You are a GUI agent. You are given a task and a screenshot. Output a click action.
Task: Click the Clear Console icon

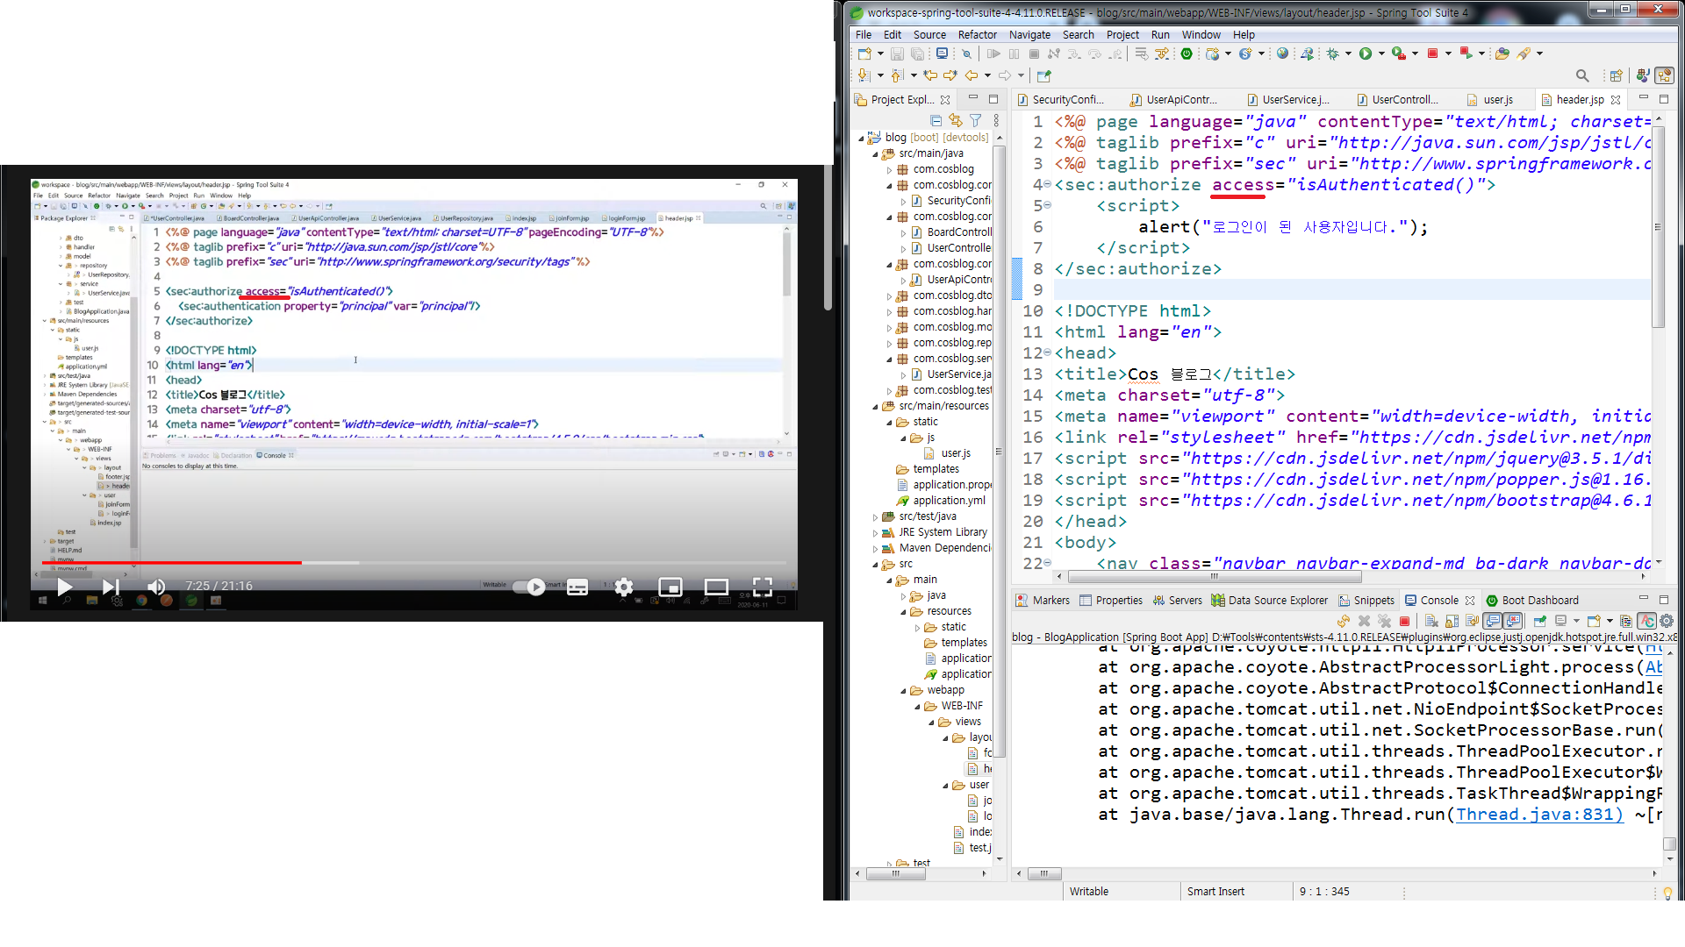1431,621
